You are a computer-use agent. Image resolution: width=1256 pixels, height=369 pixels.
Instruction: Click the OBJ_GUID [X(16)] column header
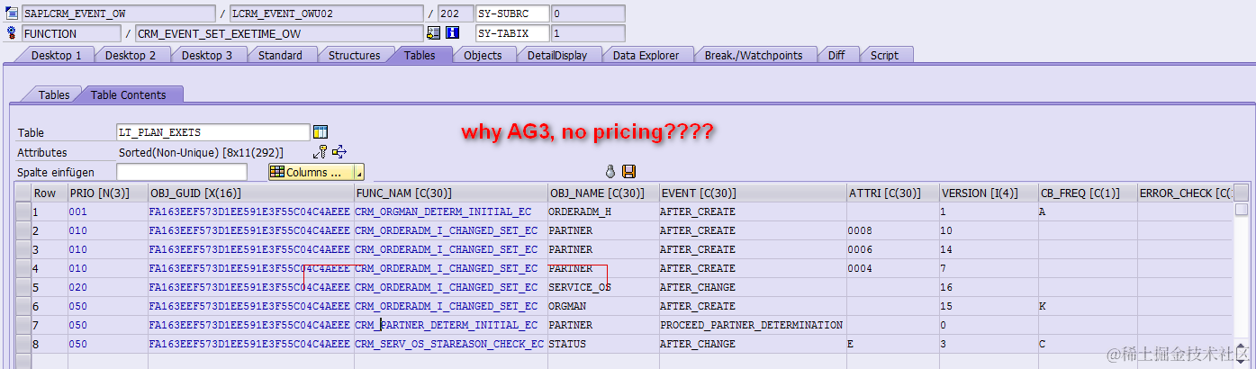tap(250, 193)
